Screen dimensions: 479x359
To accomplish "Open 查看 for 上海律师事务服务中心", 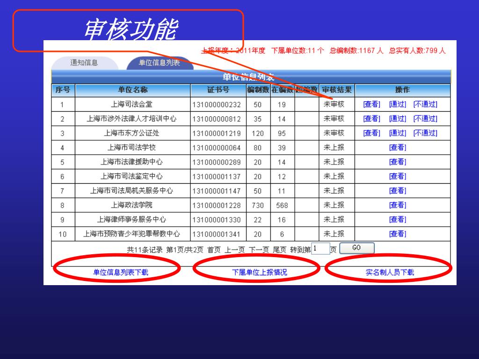I will tap(398, 219).
